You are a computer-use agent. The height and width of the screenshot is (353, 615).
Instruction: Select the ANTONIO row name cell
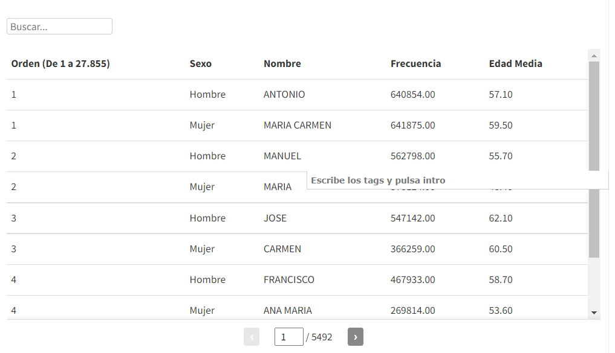284,94
